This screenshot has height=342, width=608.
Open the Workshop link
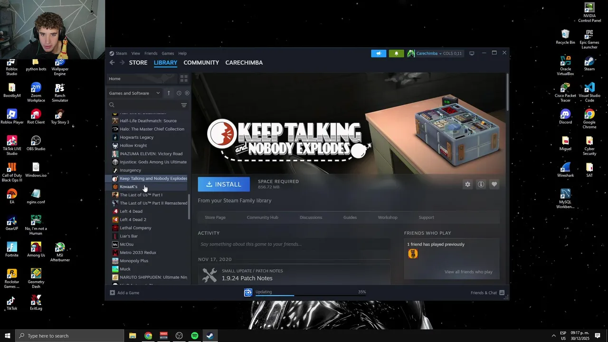(x=388, y=217)
